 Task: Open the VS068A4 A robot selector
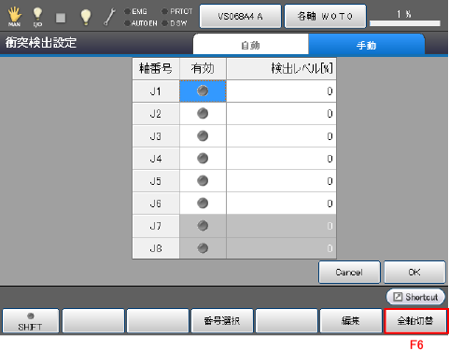[240, 16]
